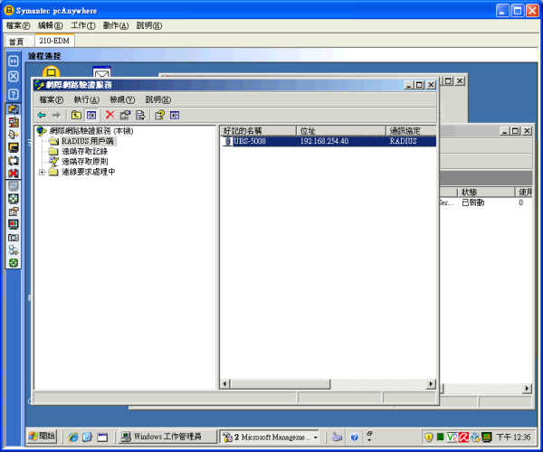The height and width of the screenshot is (452, 543).
Task: Click the properties icon in MMC toolbar
Action: [125, 115]
